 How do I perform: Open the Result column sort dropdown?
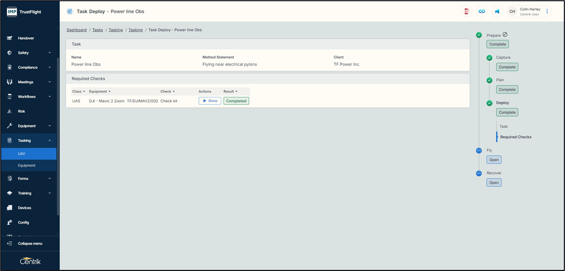coord(236,91)
